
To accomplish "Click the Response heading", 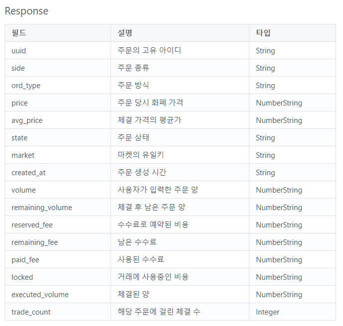I will coord(26,11).
